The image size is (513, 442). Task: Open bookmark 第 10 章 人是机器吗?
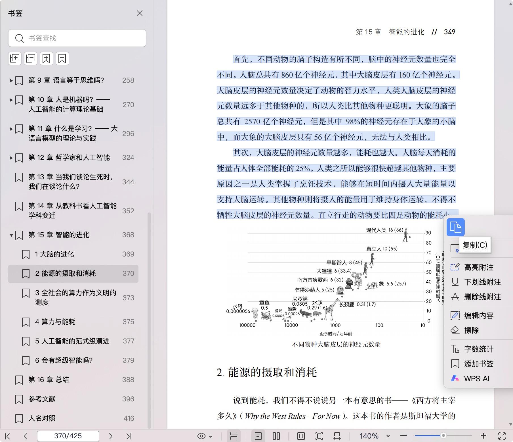pos(69,105)
